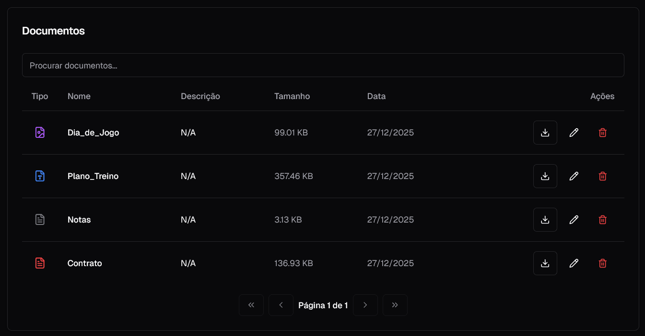
Task: Edit the Notas document entry
Action: coord(574,220)
